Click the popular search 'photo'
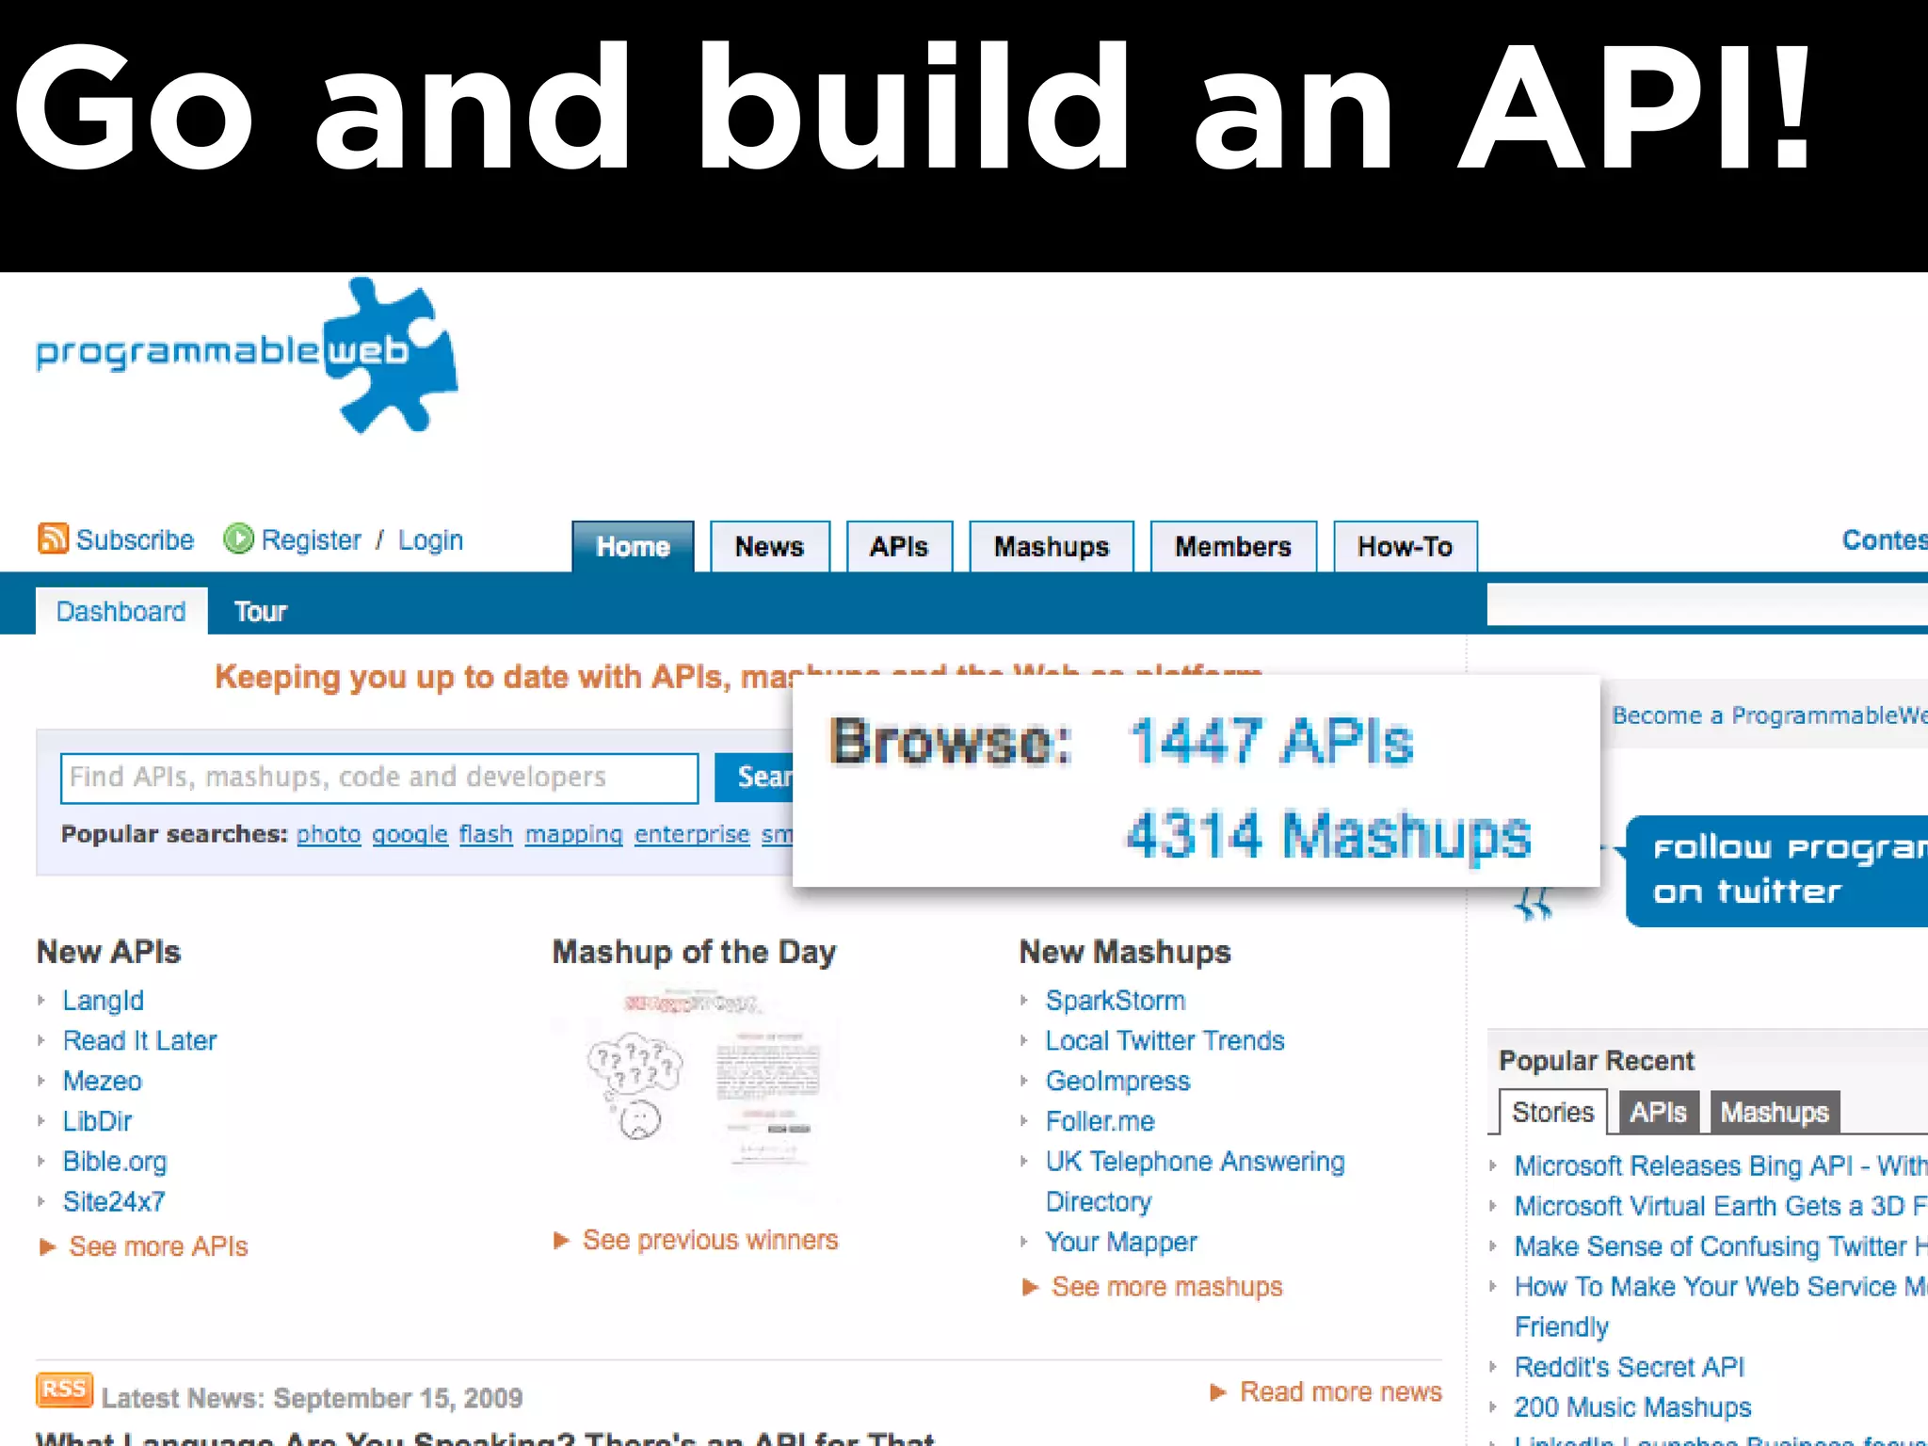Viewport: 1928px width, 1446px height. (329, 834)
